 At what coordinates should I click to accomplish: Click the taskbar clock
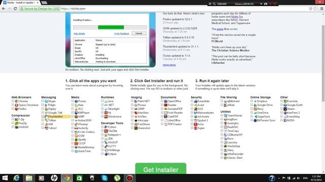[316, 178]
